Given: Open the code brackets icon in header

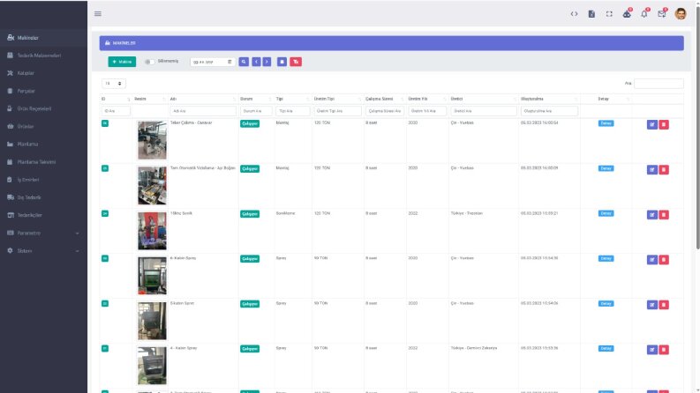Looking at the screenshot, I should [574, 14].
